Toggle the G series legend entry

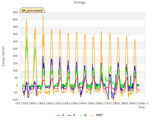[60, 115]
